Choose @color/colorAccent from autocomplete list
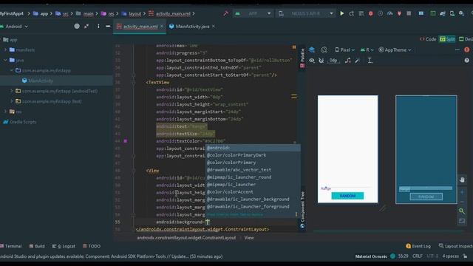Viewport: 473px width, 266px height. tap(253, 192)
